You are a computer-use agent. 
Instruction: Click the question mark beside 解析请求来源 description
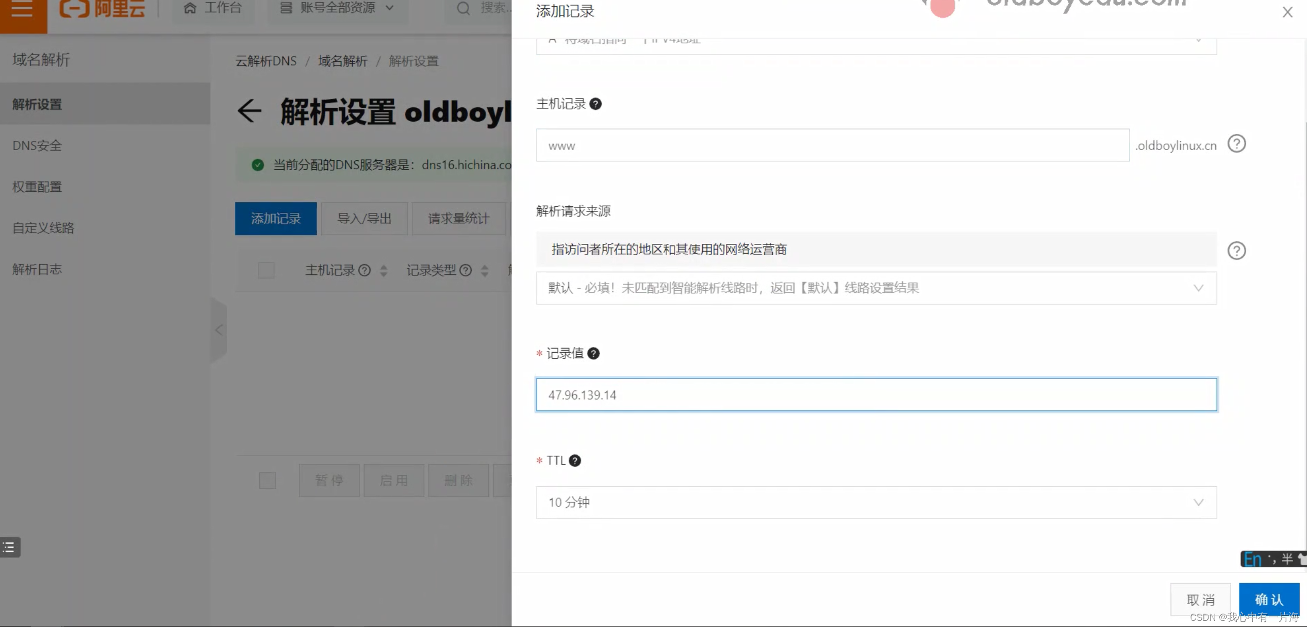click(x=1236, y=251)
